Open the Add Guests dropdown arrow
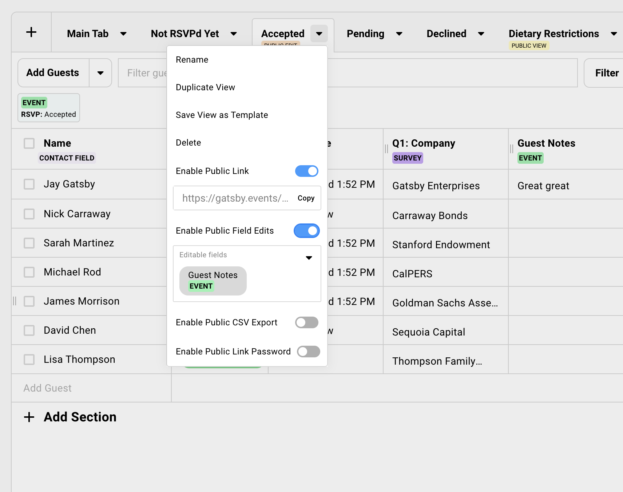623x492 pixels. (100, 73)
